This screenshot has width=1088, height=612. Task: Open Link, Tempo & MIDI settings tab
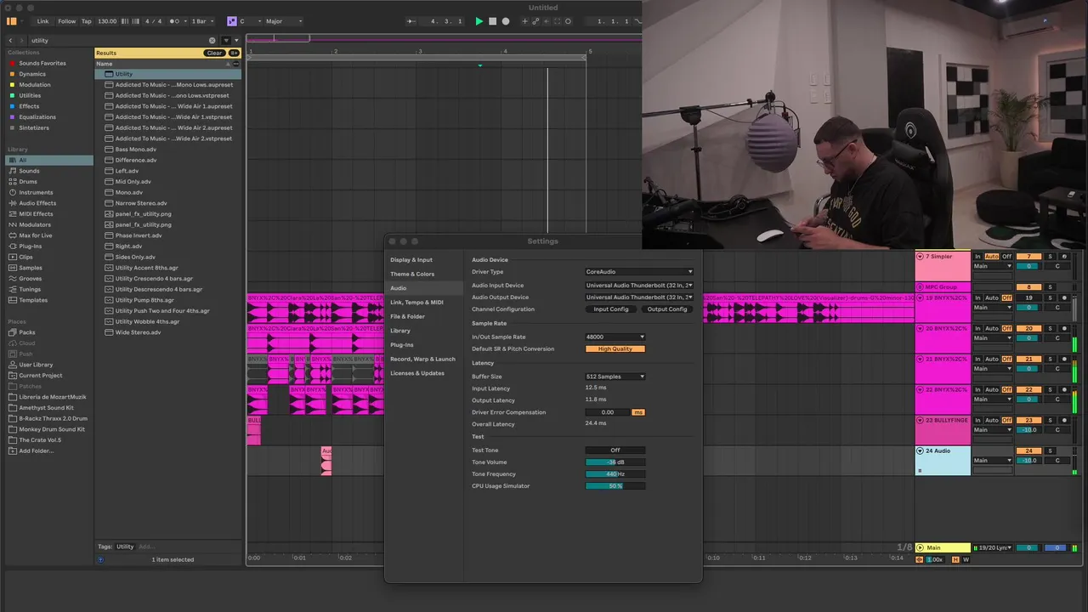[x=416, y=302]
